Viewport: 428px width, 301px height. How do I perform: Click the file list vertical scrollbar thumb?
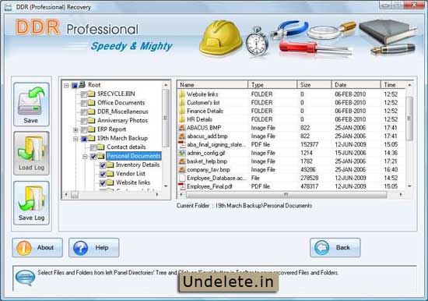409,119
